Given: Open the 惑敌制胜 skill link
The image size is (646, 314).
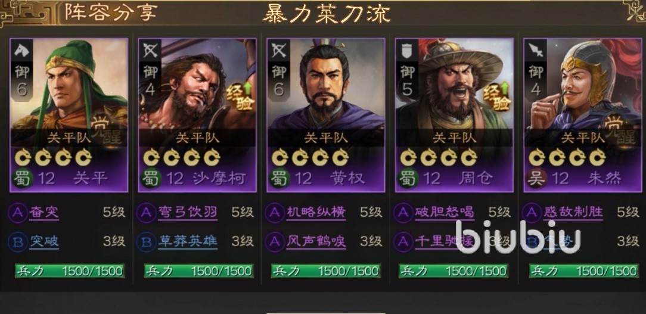Looking at the screenshot, I should click(x=573, y=213).
